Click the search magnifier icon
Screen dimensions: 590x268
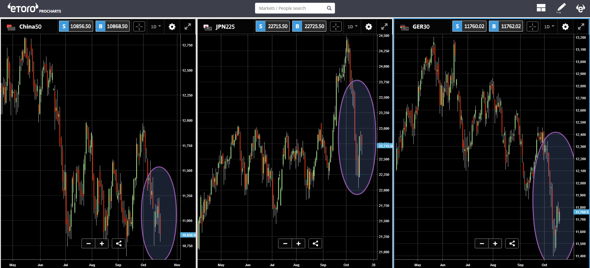pos(329,8)
